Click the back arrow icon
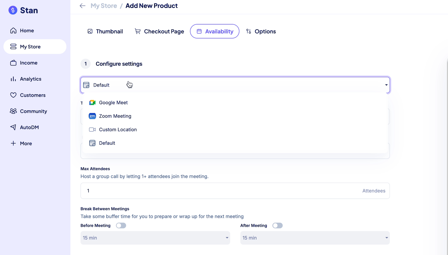This screenshot has height=255, width=448. tap(82, 6)
